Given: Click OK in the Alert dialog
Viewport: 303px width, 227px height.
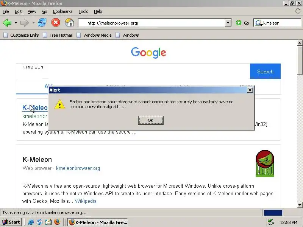Looking at the screenshot, I should [151, 120].
